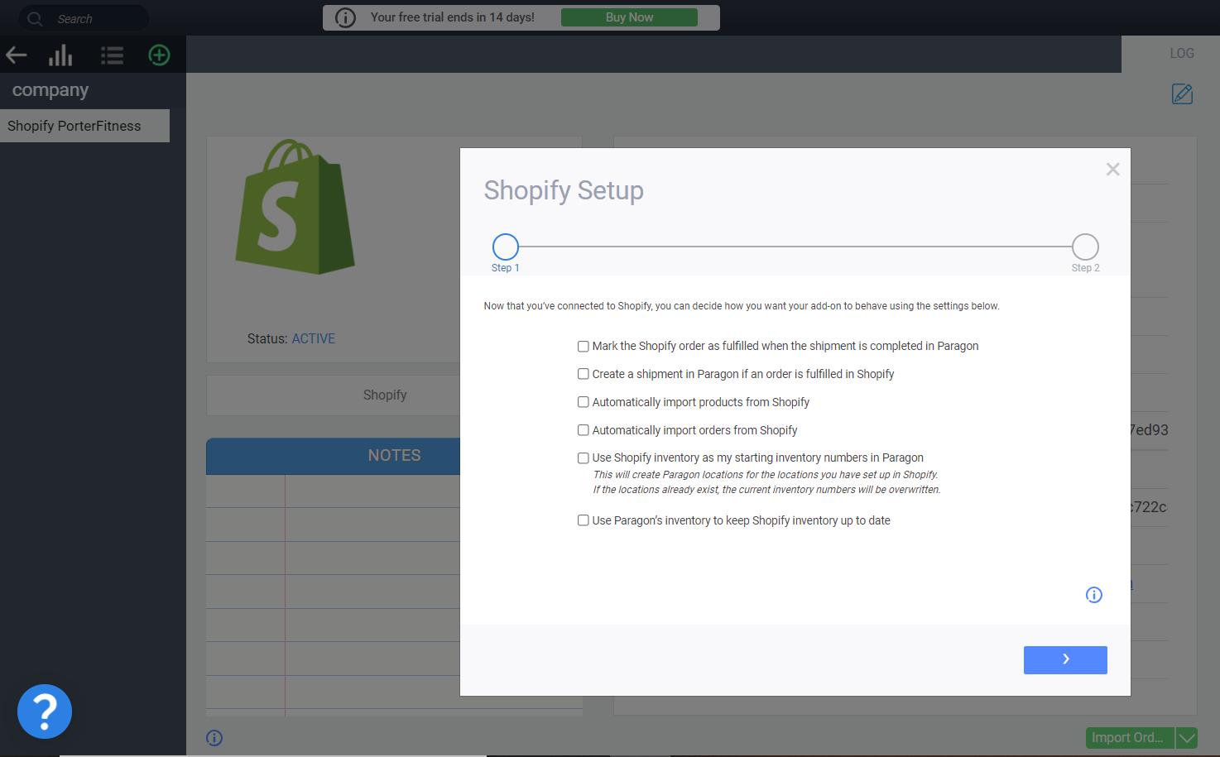Open the list view icon
This screenshot has height=757, width=1220.
click(112, 55)
